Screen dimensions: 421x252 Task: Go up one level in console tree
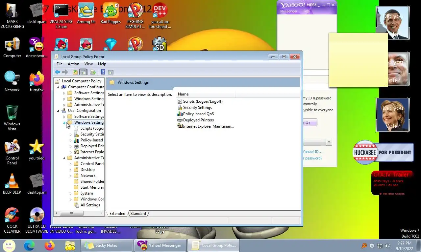[75, 72]
